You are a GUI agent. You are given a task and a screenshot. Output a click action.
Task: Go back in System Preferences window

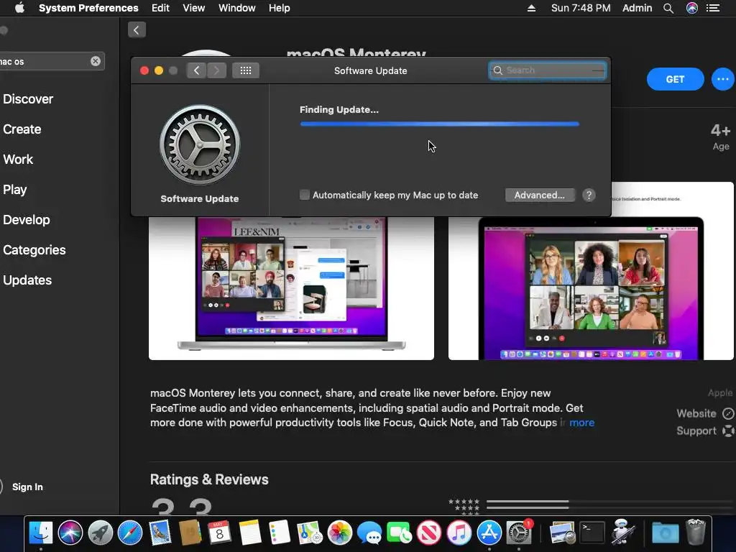196,70
